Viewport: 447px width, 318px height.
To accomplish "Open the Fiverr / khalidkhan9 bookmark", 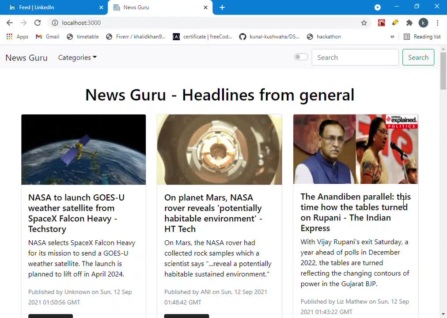I will 136,37.
